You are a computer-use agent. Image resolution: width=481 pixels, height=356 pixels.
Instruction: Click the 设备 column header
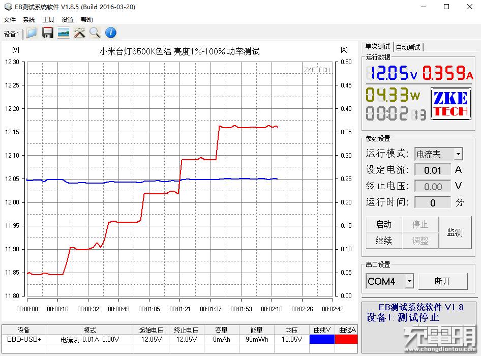pos(24,330)
